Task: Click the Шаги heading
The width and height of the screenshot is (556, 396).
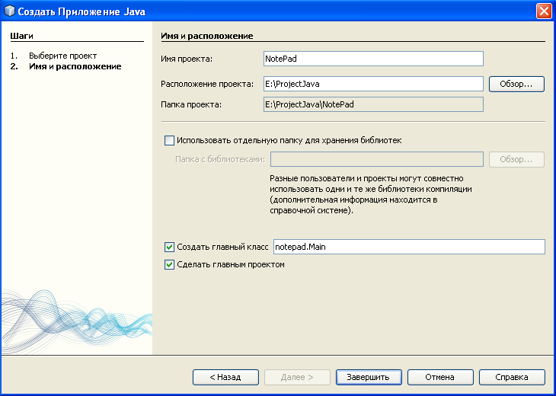Action: click(21, 36)
